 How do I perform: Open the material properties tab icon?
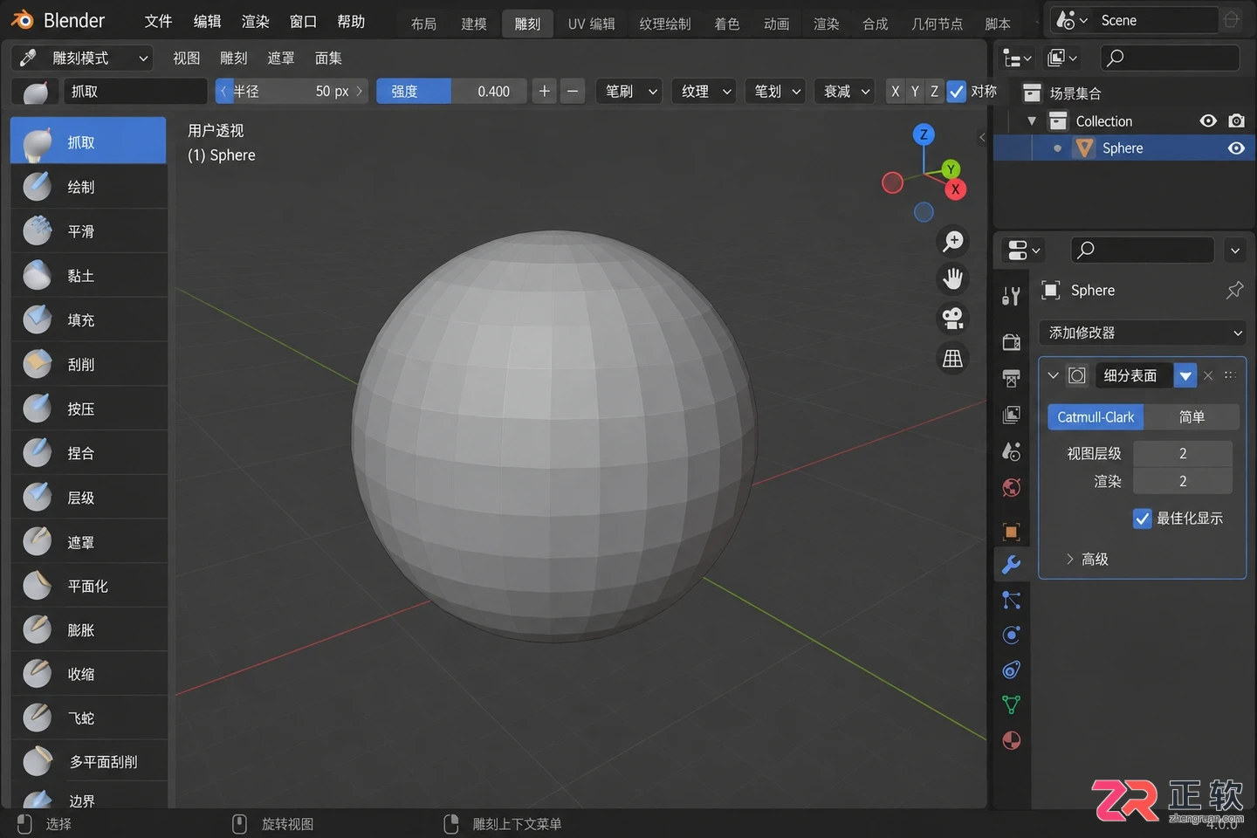(1012, 740)
